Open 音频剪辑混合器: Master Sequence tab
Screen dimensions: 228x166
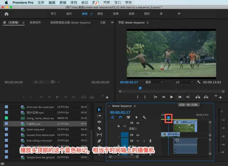point(70,22)
